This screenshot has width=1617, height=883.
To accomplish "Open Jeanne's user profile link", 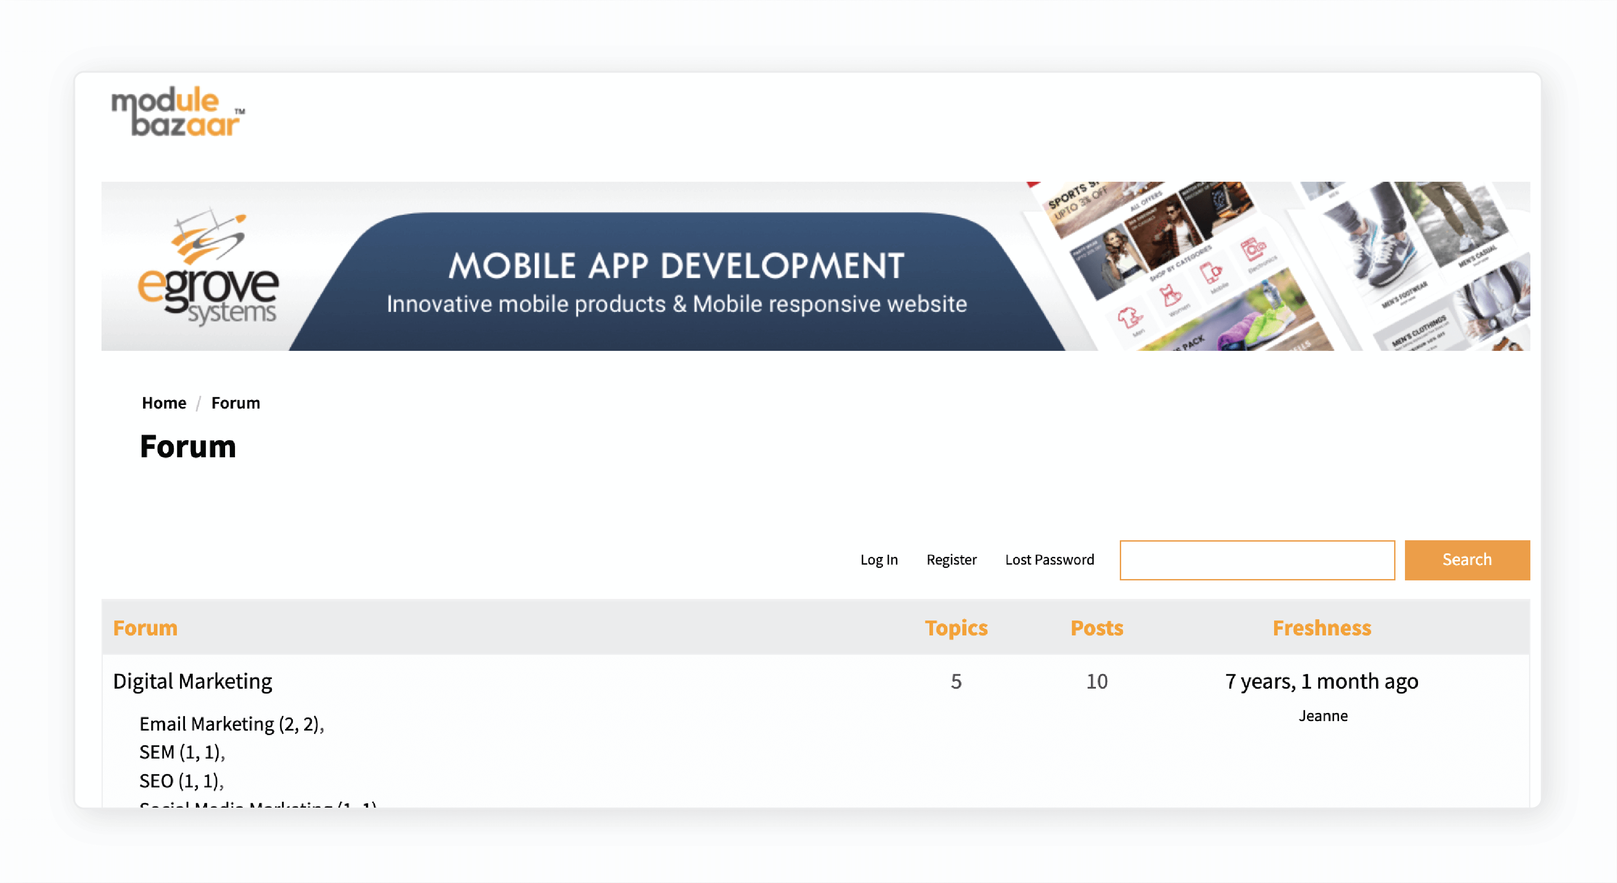I will 1323,716.
